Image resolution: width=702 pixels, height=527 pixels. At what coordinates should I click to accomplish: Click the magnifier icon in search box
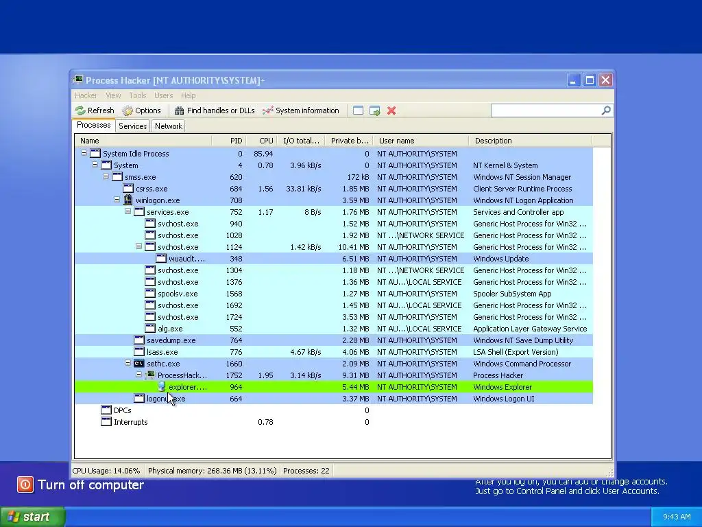pos(606,110)
